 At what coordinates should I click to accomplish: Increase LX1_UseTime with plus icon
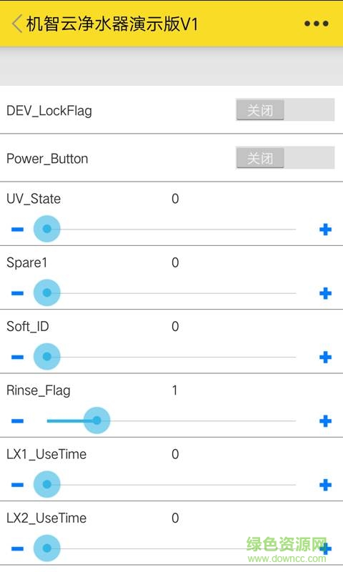[x=325, y=485]
